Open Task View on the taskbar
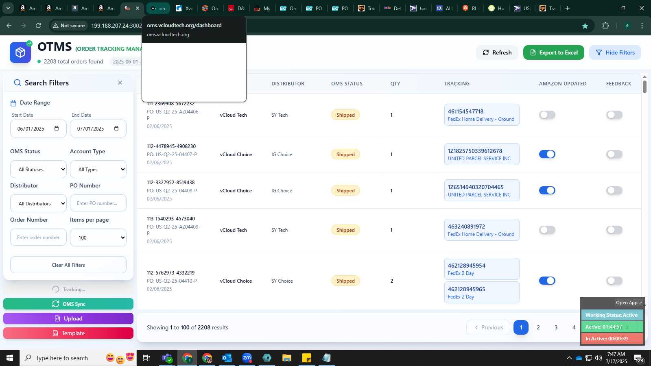Image resolution: width=651 pixels, height=366 pixels. tap(146, 358)
